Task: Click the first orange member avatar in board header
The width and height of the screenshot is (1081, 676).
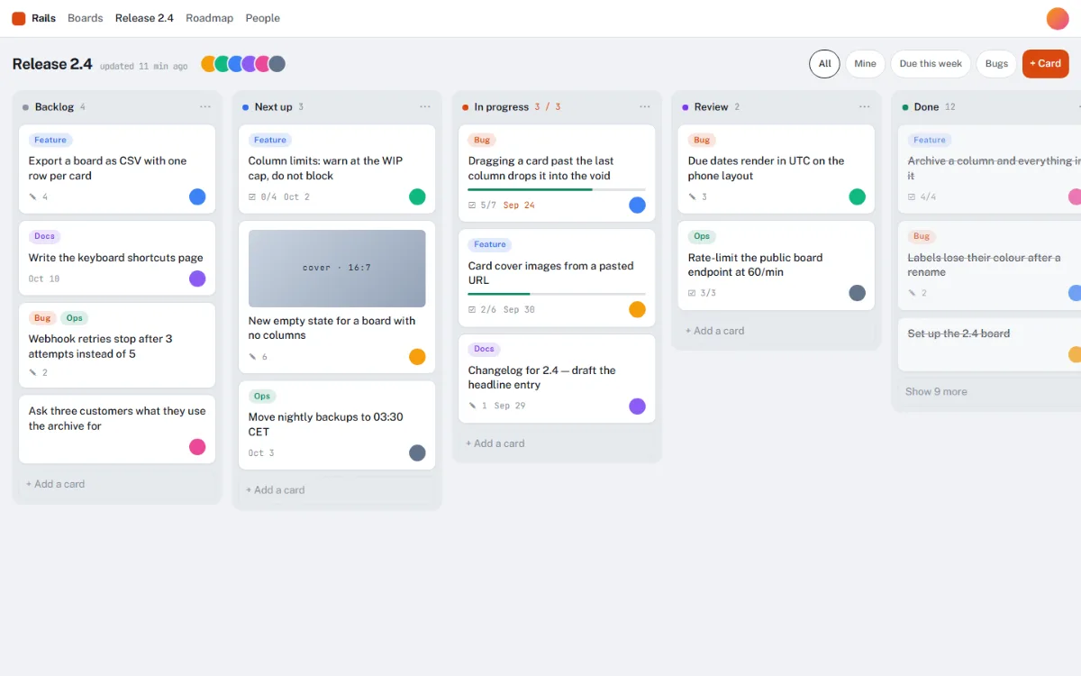Action: coord(208,64)
